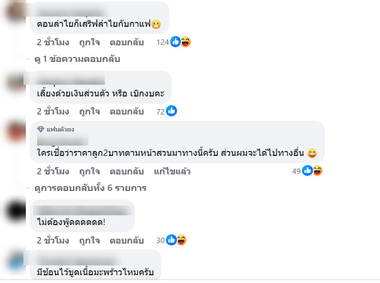
Task: Click the like reaction icon beside 30
Action: pyautogui.click(x=171, y=240)
